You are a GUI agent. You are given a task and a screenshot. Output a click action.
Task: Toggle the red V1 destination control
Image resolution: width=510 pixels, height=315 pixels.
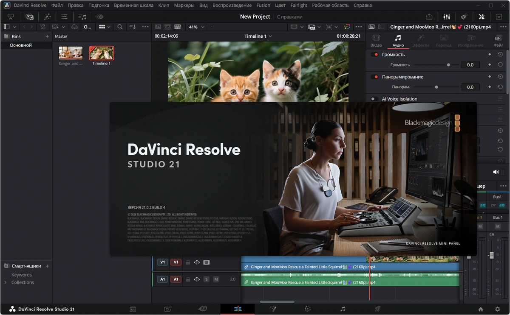(176, 262)
